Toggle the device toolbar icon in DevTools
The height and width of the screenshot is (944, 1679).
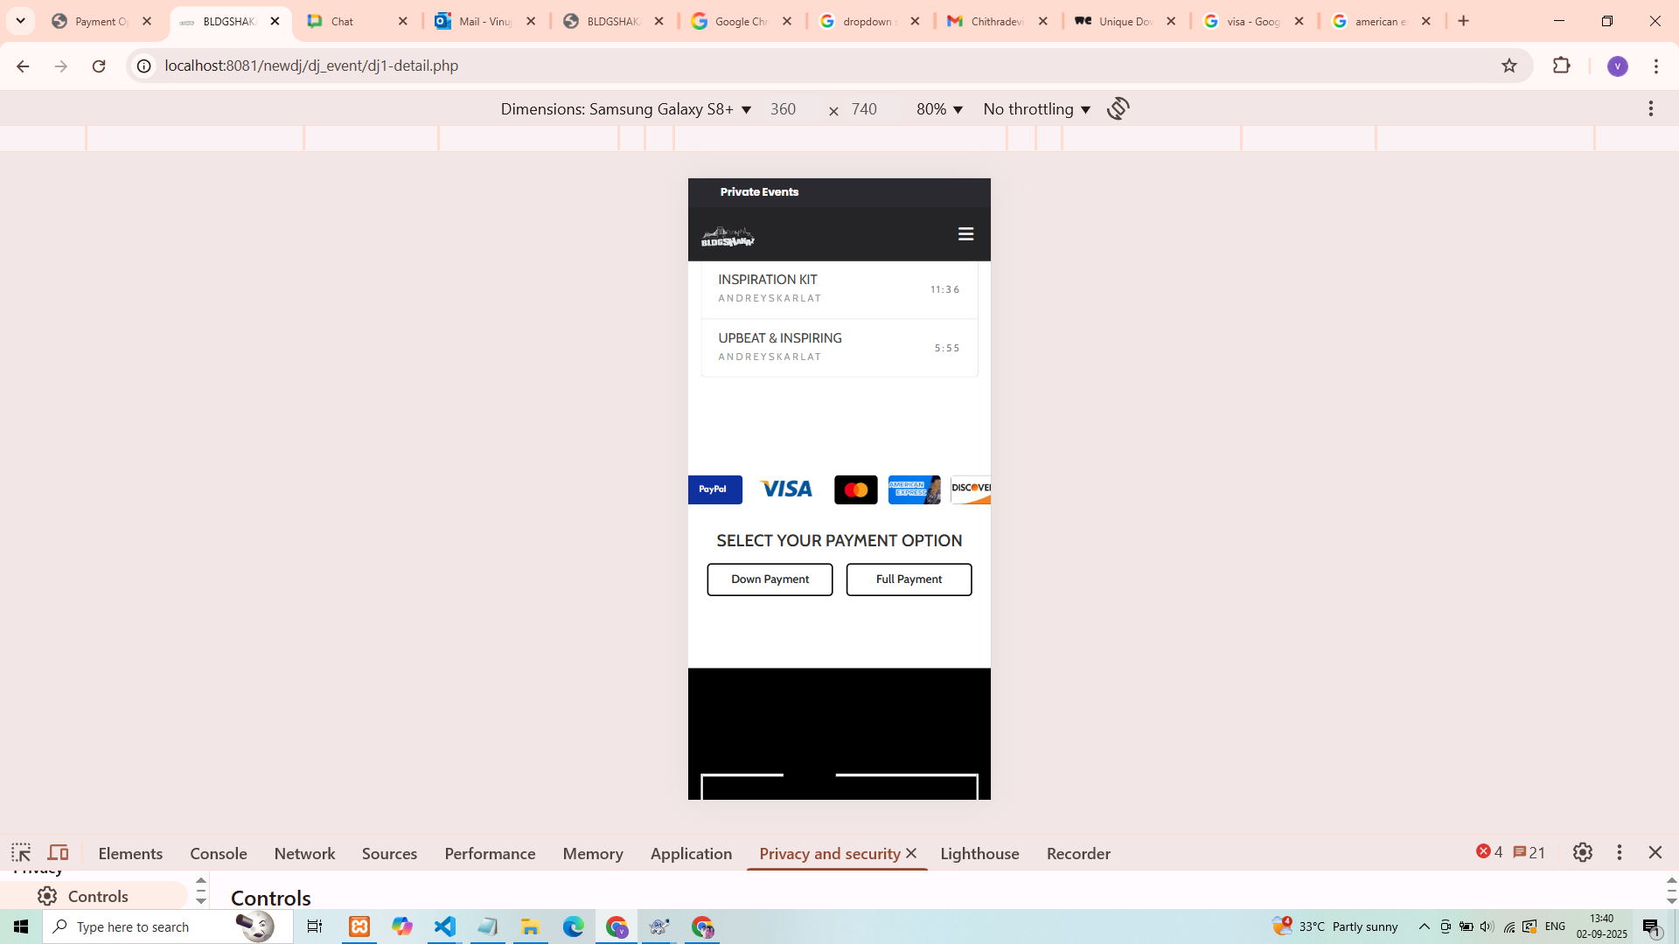pos(58,853)
